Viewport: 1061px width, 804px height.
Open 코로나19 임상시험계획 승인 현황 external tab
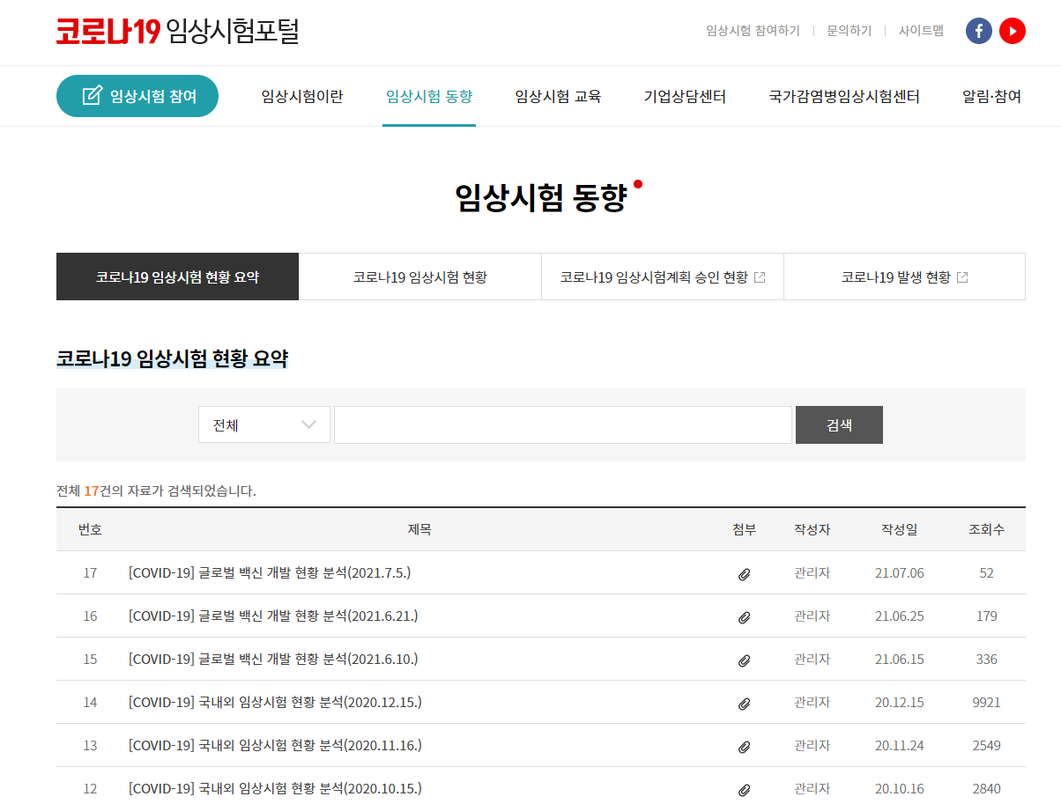pos(662,277)
